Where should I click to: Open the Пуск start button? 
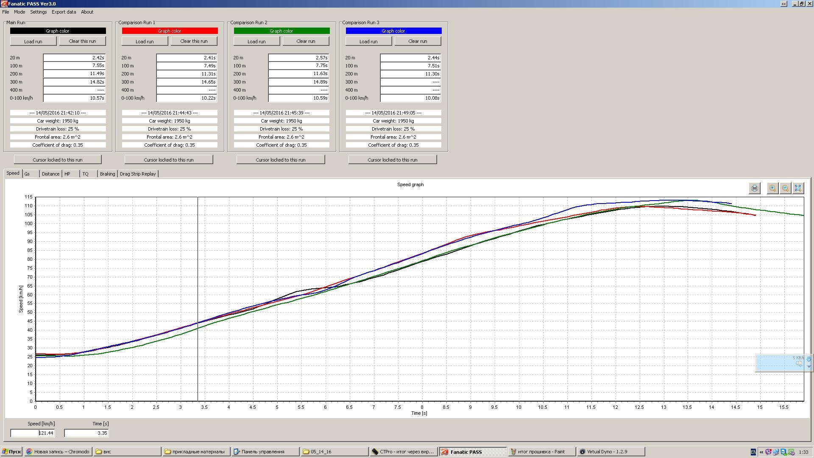tap(11, 452)
